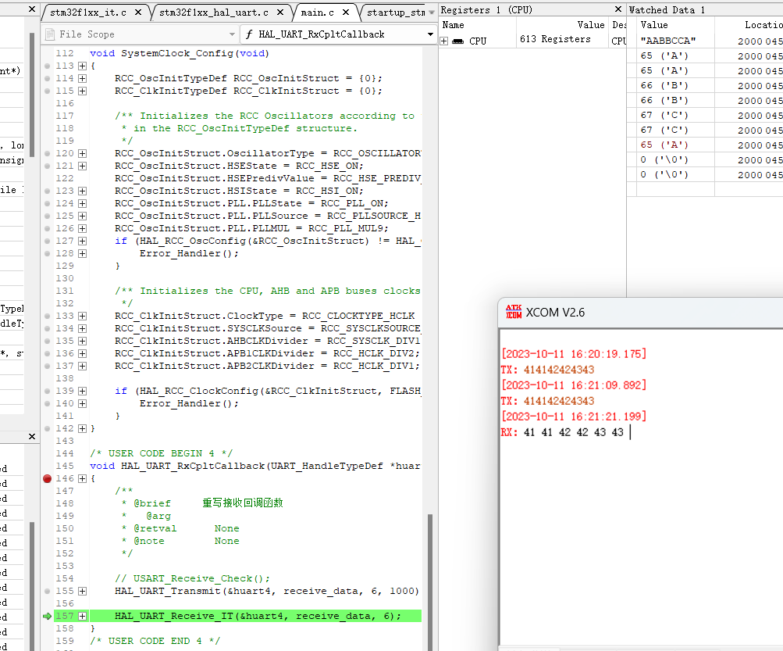Toggle breakpoint marker at line 127
Viewport: 783px width, 651px height.
pyautogui.click(x=48, y=241)
